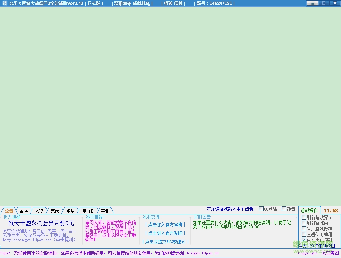Click the 冰羽 app icon in title bar
341x258 pixels.
[x=4, y=3]
